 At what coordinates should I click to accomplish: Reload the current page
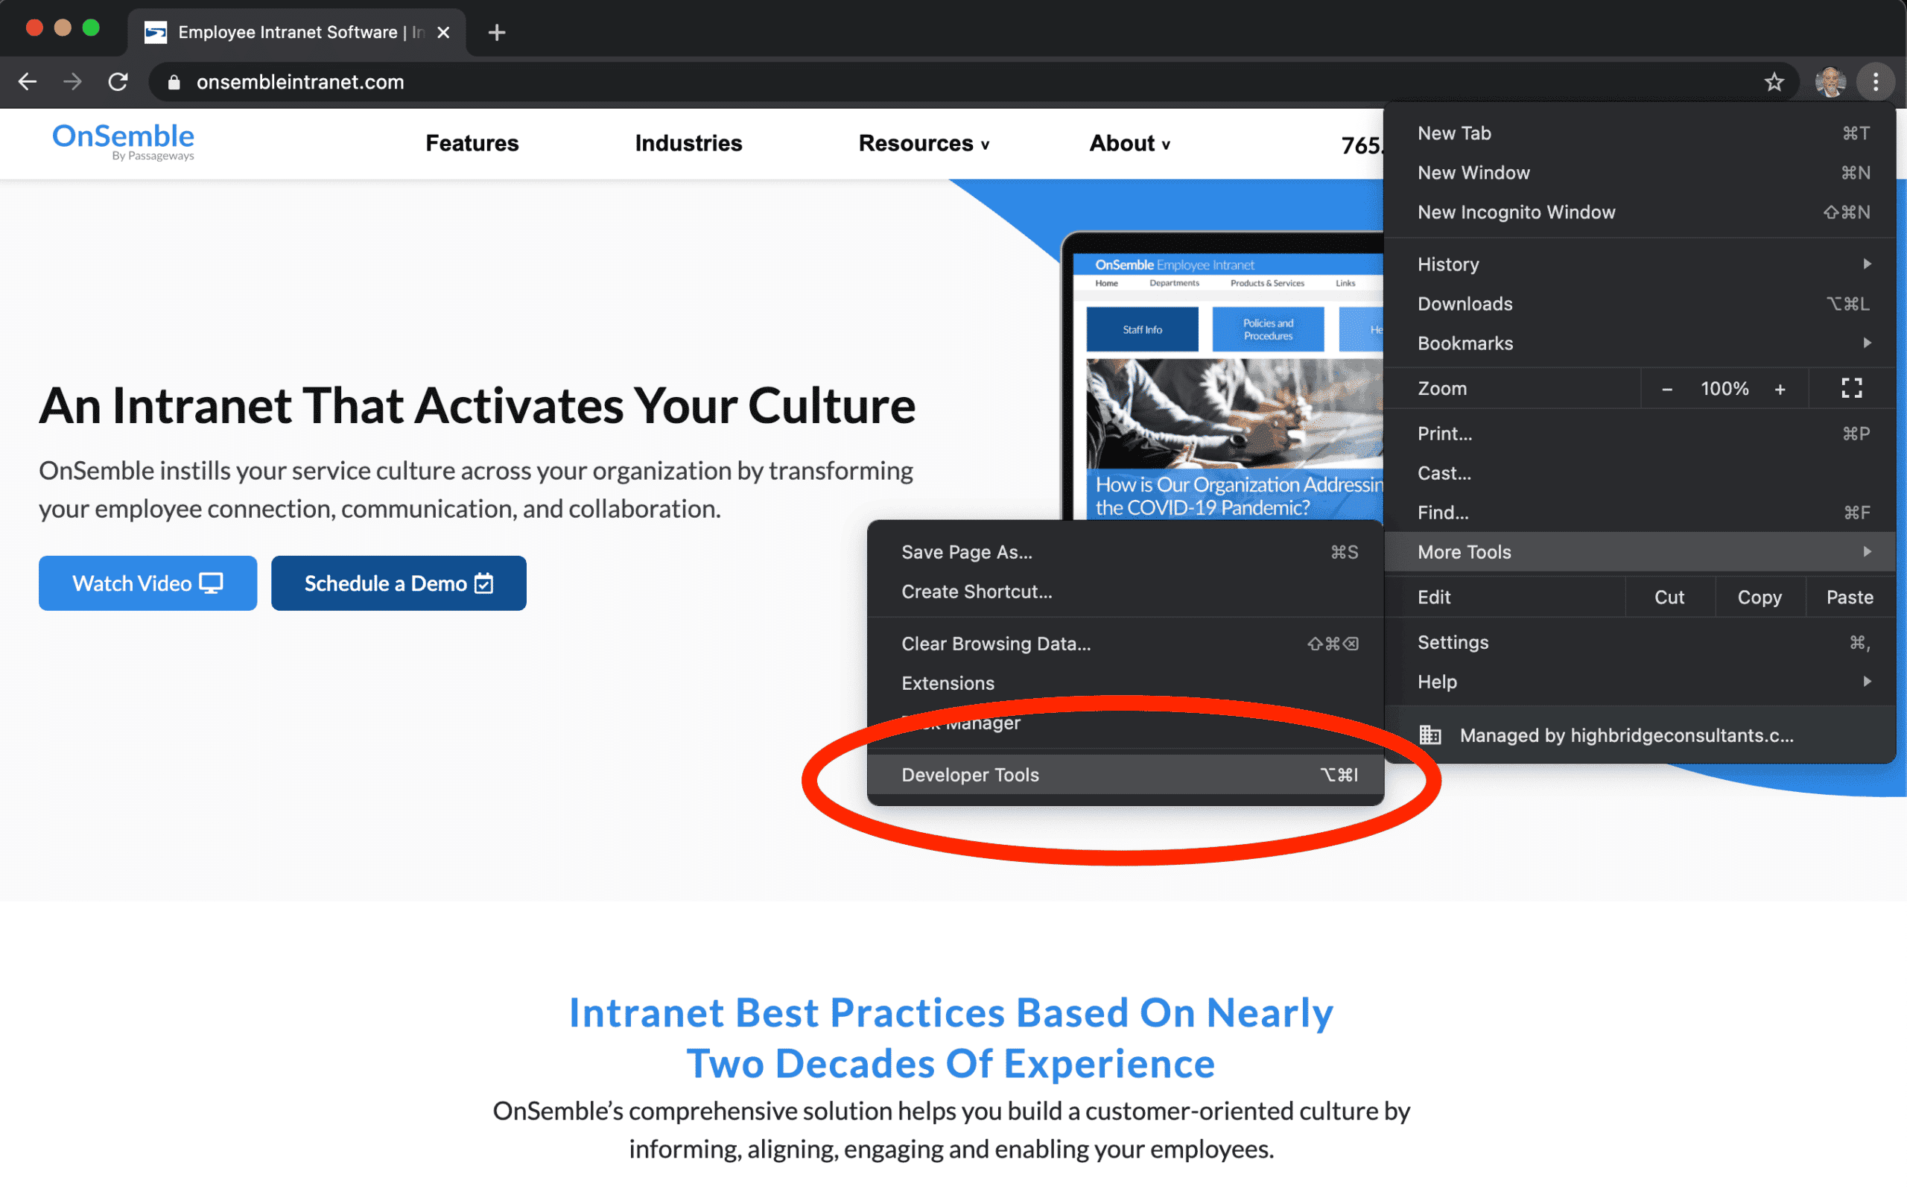coord(118,82)
